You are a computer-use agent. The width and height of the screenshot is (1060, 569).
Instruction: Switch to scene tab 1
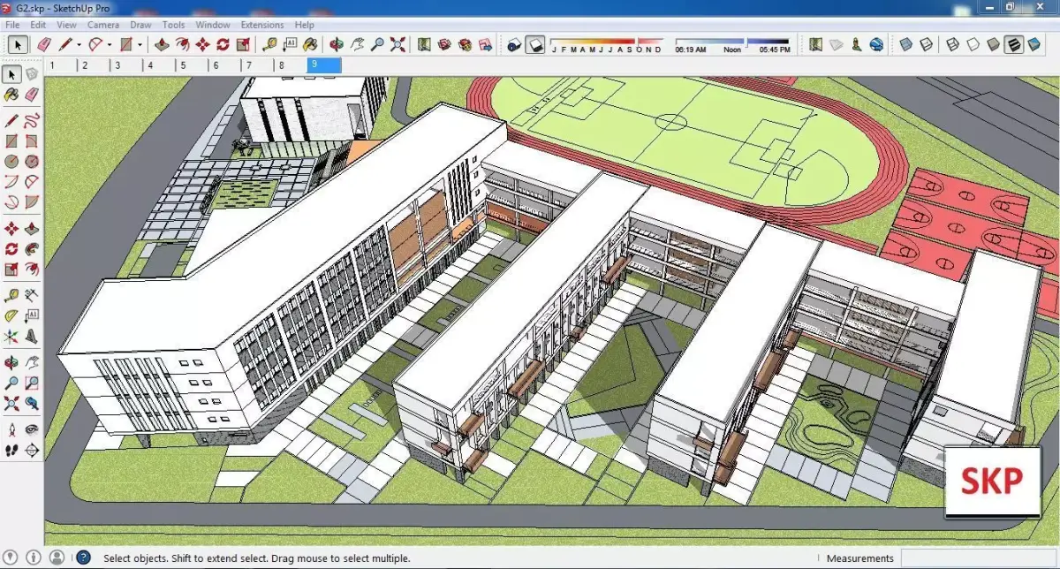pos(59,65)
